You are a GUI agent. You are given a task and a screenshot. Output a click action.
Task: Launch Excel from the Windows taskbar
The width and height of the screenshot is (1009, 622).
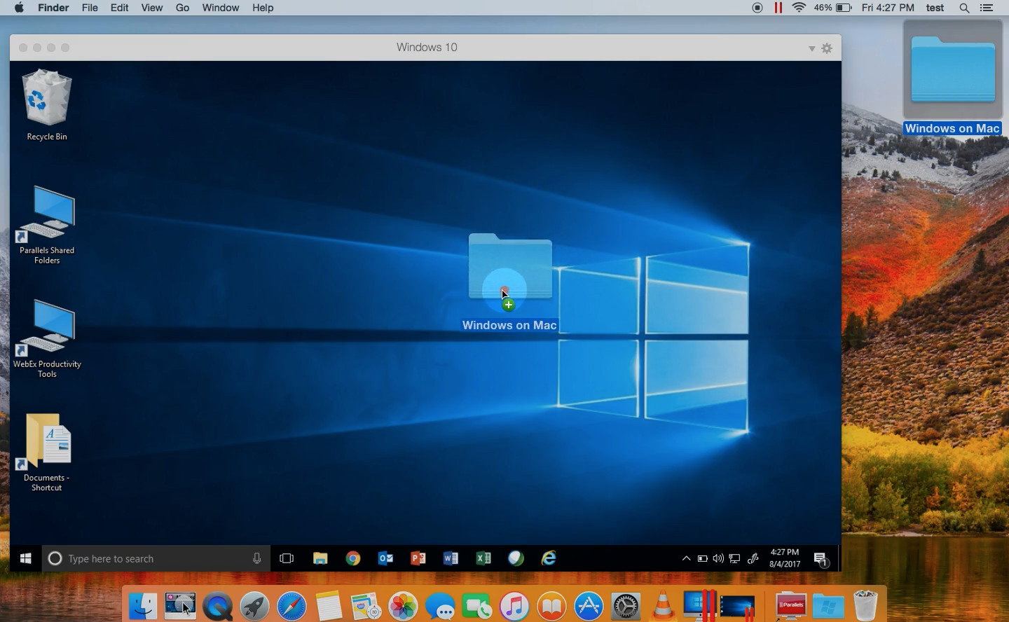point(483,558)
